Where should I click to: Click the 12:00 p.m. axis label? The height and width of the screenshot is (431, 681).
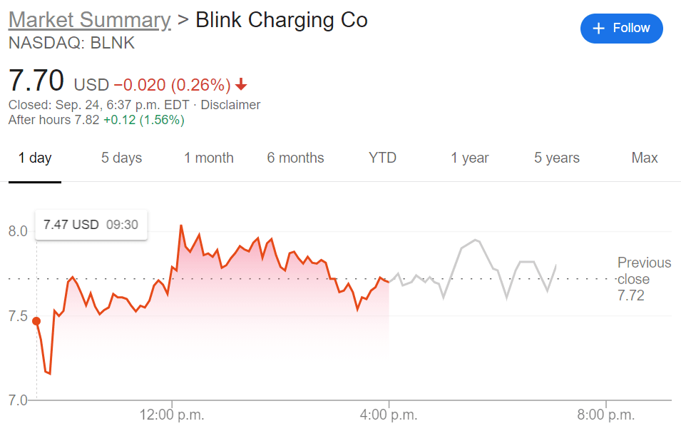171,415
